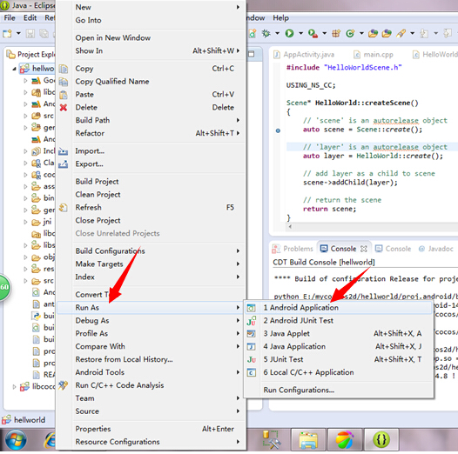Image resolution: width=458 pixels, height=454 pixels.
Task: Open Properties from context menu
Action: (150, 429)
